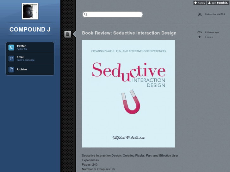The height and width of the screenshot is (172, 230).
Task: Click the Twitter bird icon
Action: (11, 47)
